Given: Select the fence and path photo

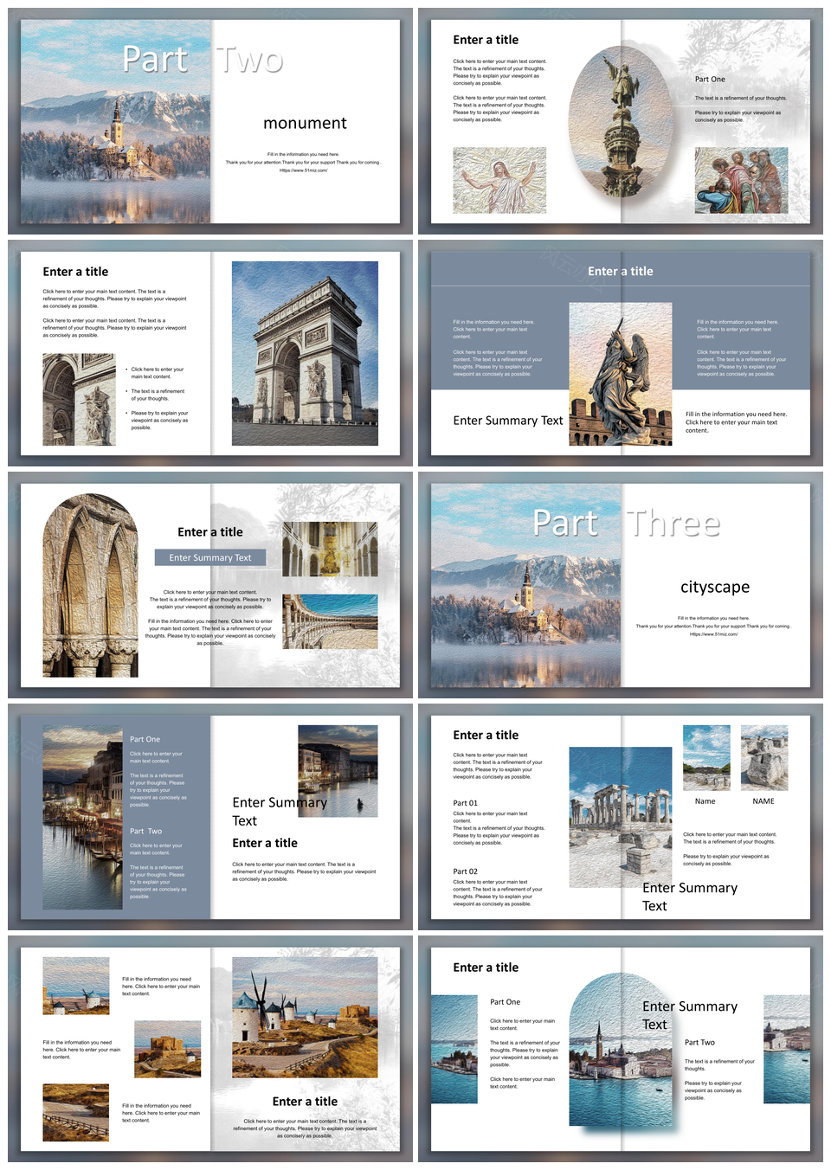Looking at the screenshot, I should coord(76,1113).
